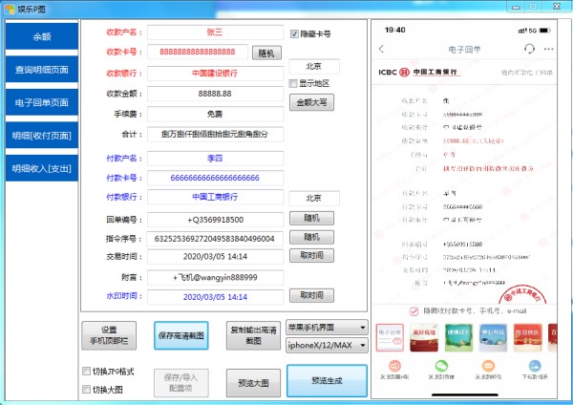This screenshot has width=573, height=405.
Task: Click the 保存高清截图 button
Action: pyautogui.click(x=181, y=335)
